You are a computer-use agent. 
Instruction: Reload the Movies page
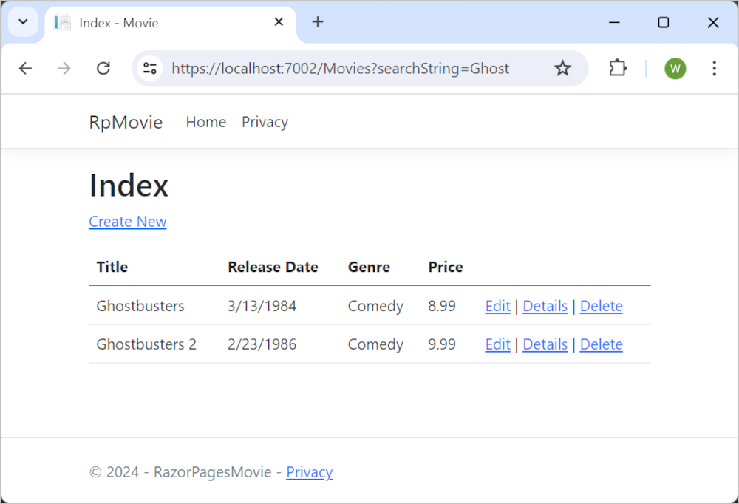click(x=103, y=68)
